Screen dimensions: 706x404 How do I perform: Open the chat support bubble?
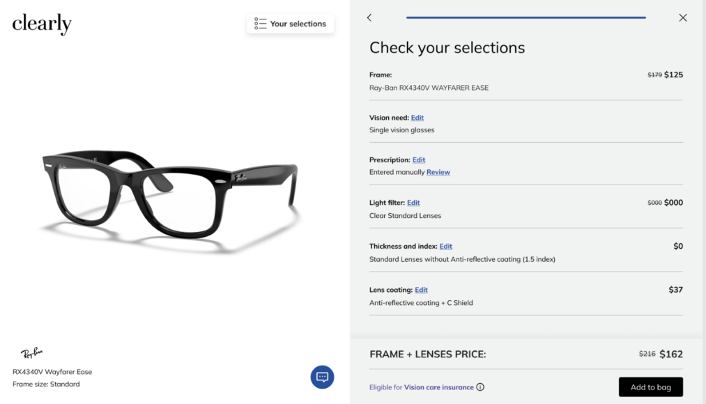click(x=322, y=376)
